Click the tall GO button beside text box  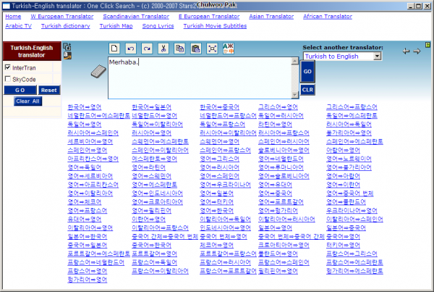[307, 71]
